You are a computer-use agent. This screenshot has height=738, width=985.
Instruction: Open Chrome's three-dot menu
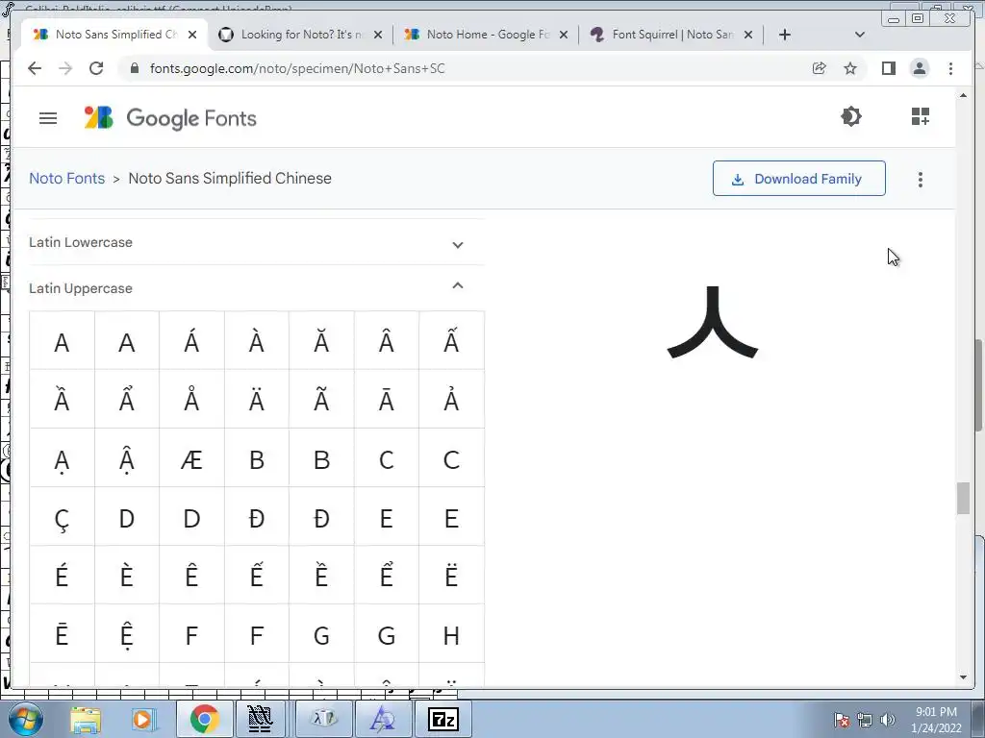950,68
